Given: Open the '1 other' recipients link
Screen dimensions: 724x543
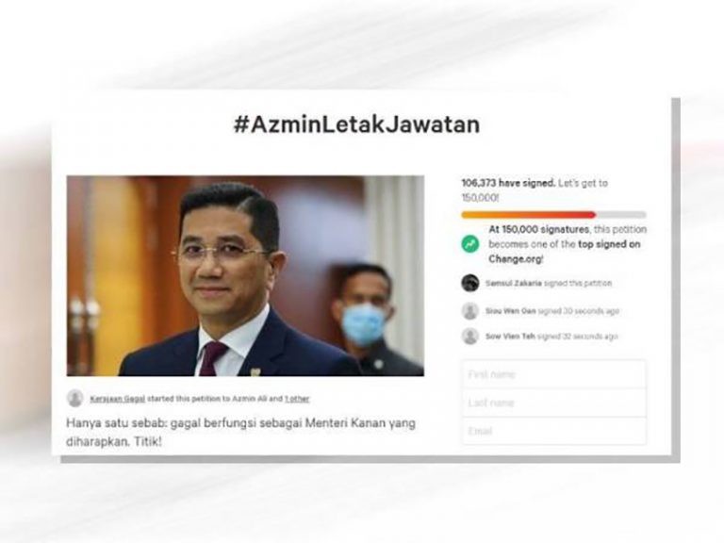Looking at the screenshot, I should [297, 399].
